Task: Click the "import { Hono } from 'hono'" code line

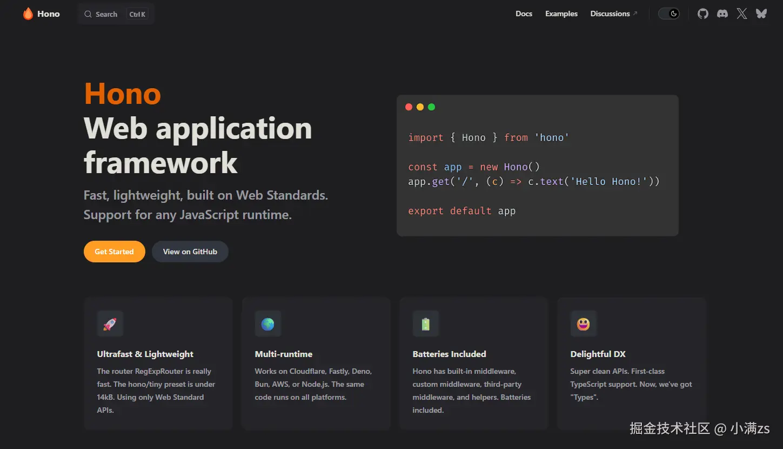Action: tap(488, 137)
